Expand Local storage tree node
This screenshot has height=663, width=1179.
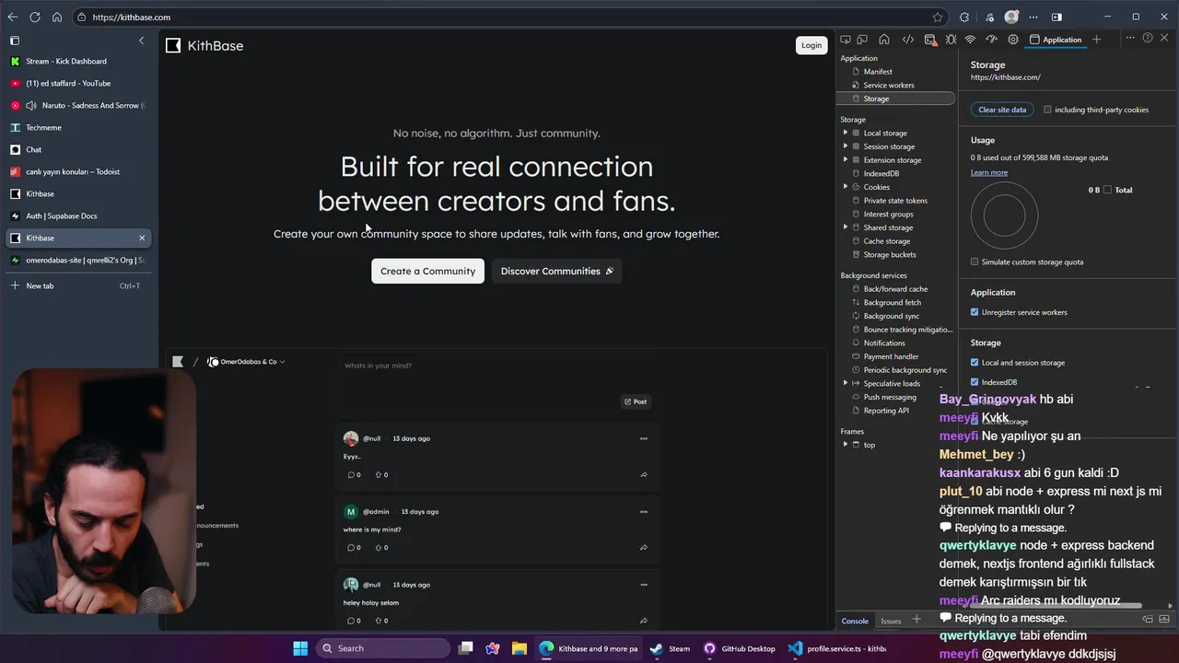pyautogui.click(x=846, y=133)
